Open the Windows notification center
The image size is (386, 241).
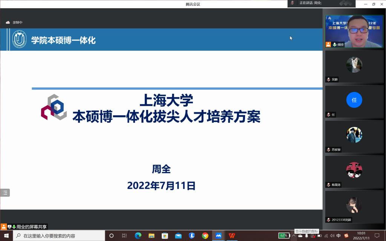point(377,236)
